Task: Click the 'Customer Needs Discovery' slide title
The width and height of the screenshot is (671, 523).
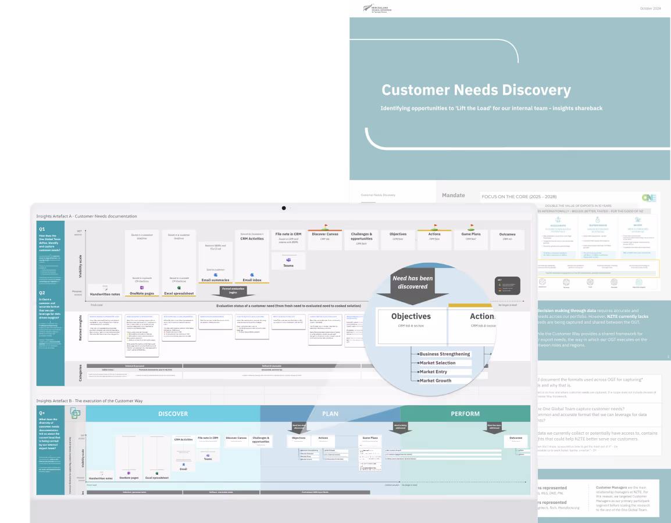Action: tap(476, 90)
